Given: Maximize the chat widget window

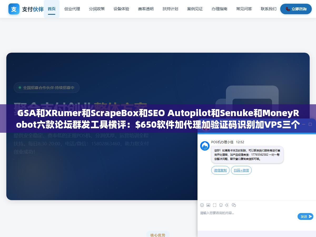Looking at the screenshot, I should point(310,124).
